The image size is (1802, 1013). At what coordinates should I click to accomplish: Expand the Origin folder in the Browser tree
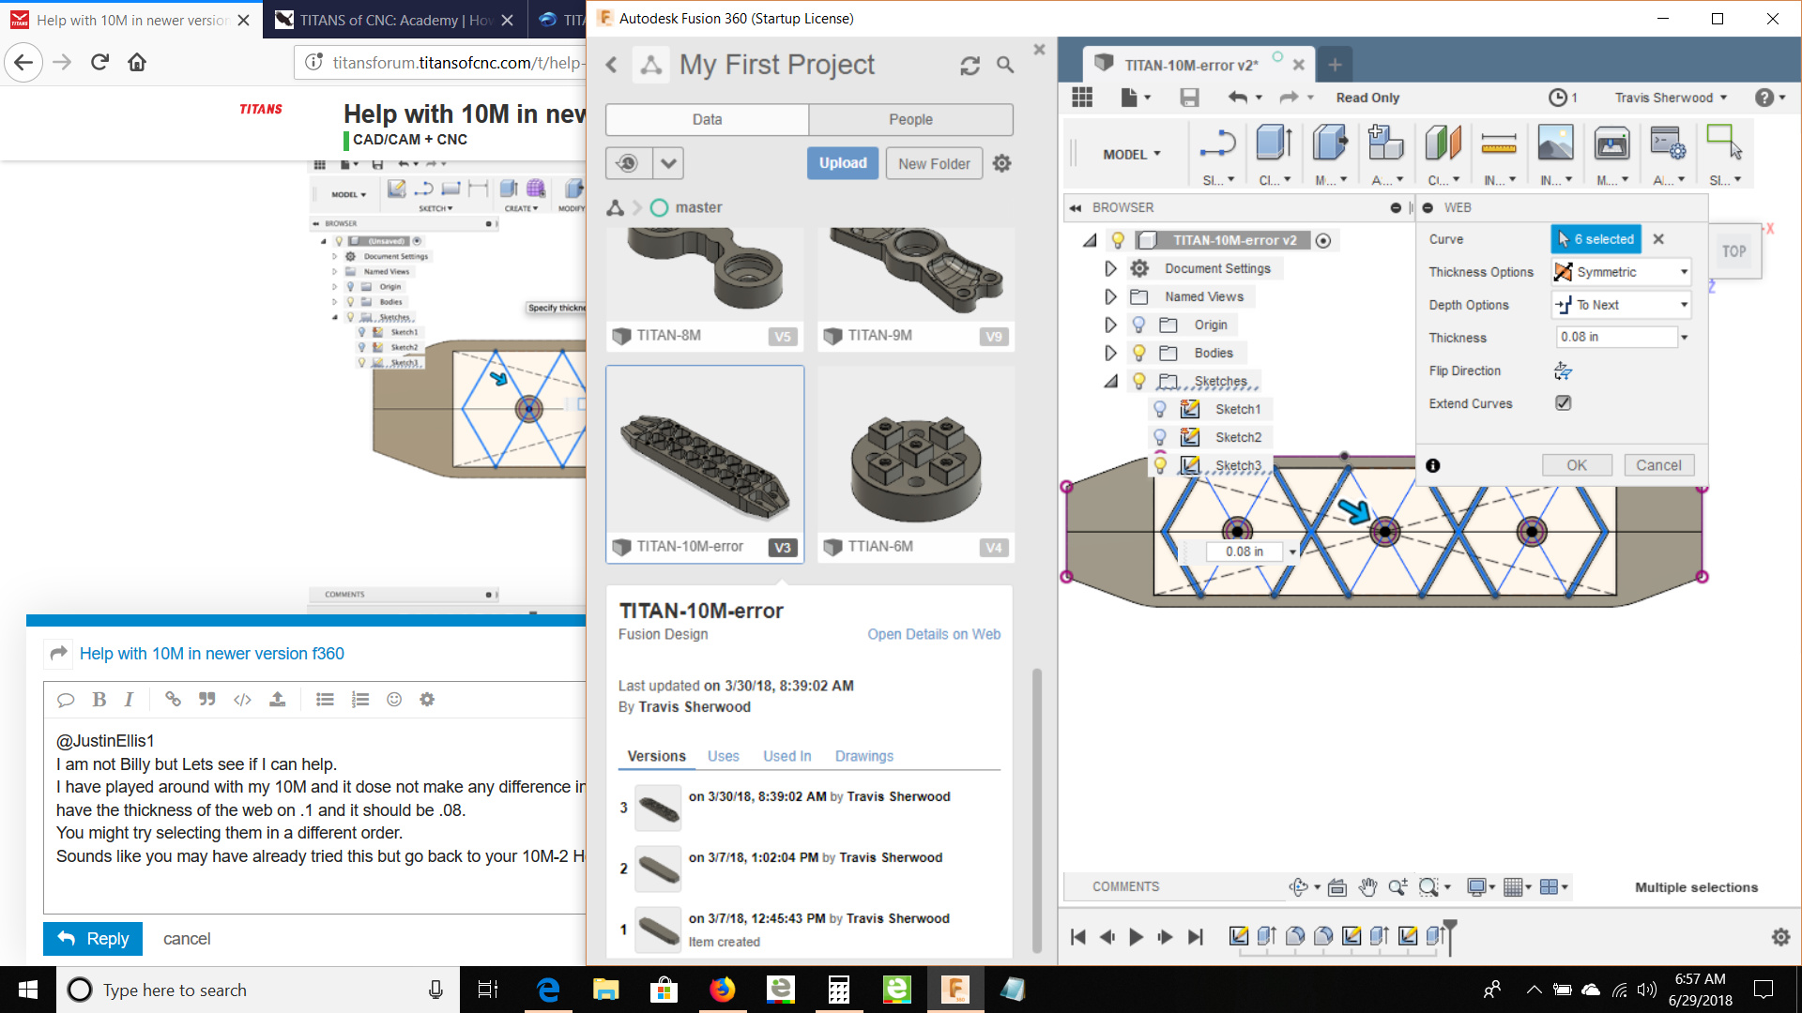tap(1110, 324)
